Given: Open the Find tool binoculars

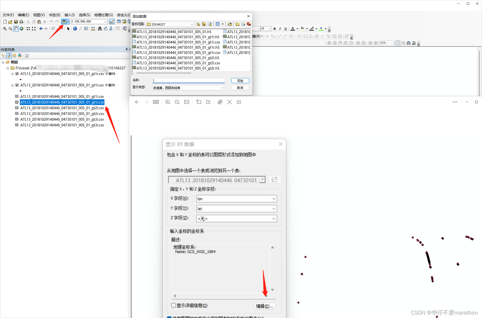Looking at the screenshot, I should [x=100, y=28].
